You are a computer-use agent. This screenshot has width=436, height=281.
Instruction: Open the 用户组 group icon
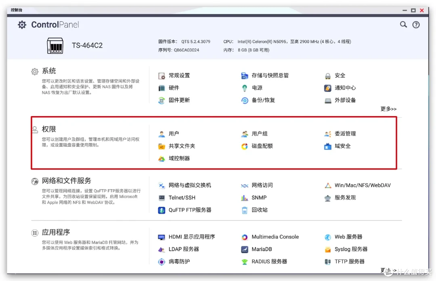(244, 134)
